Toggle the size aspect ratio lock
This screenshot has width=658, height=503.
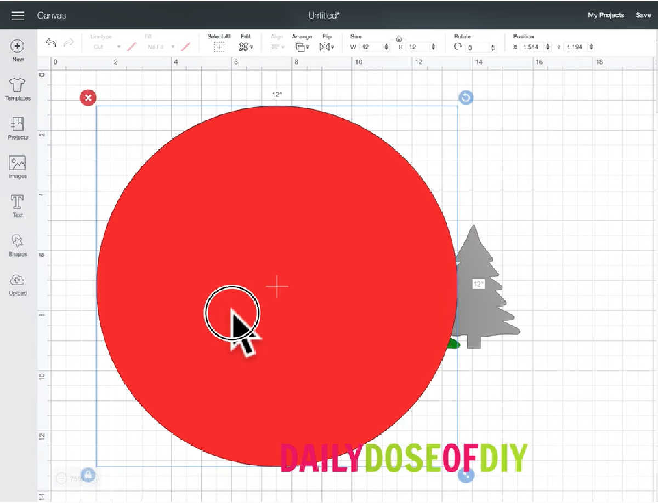[x=399, y=39]
